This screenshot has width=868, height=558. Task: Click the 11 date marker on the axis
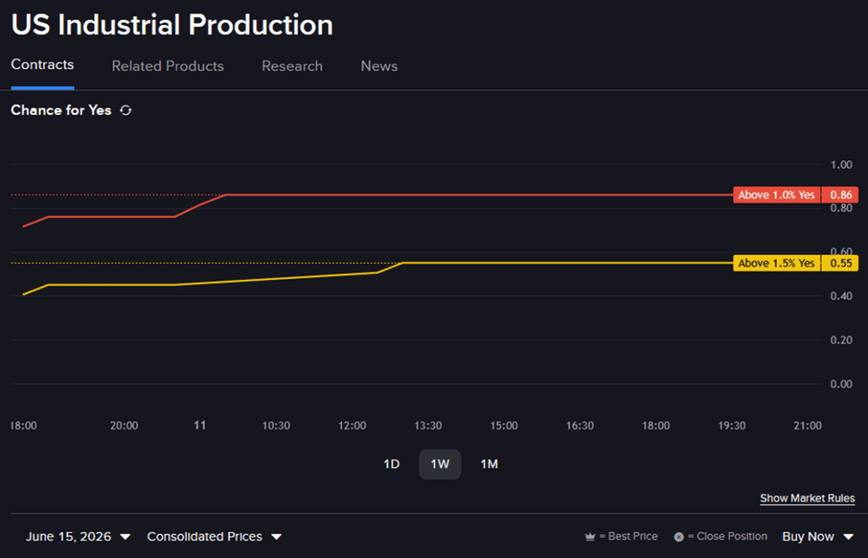tap(200, 425)
